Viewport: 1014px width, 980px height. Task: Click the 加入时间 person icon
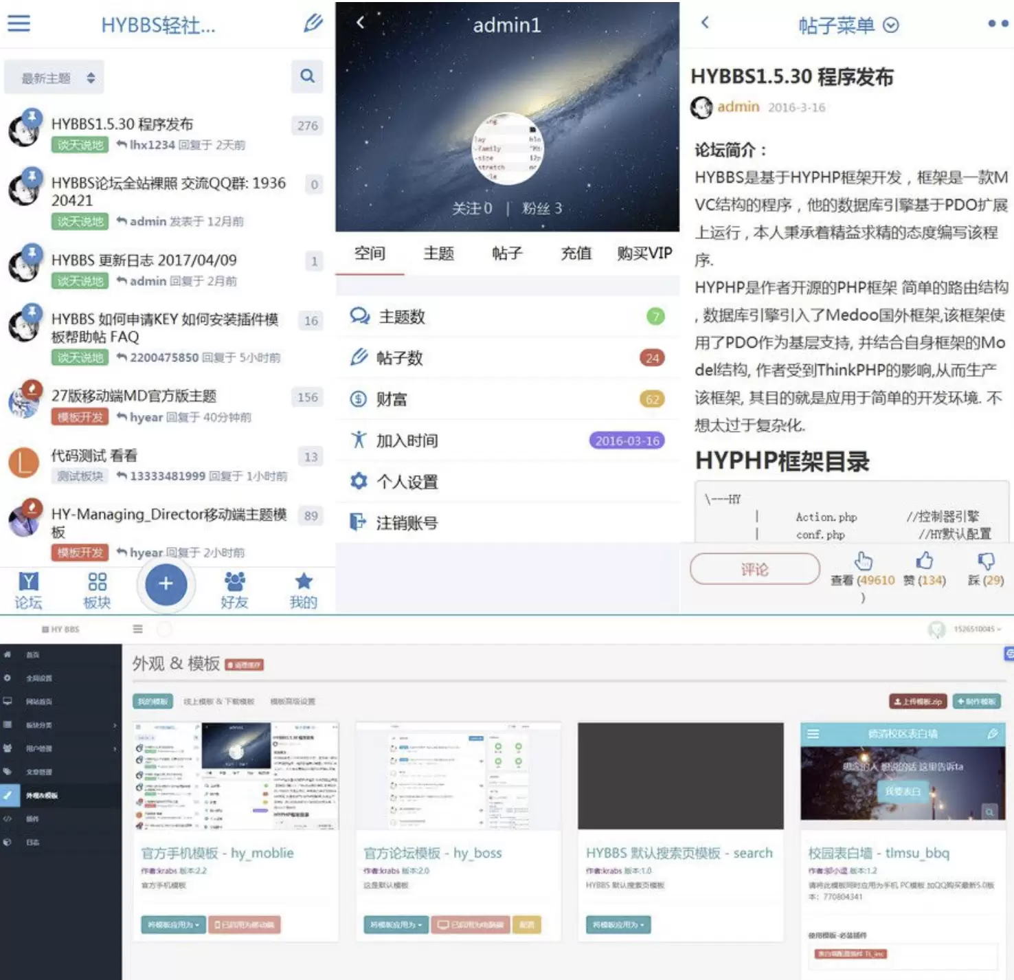(x=359, y=440)
